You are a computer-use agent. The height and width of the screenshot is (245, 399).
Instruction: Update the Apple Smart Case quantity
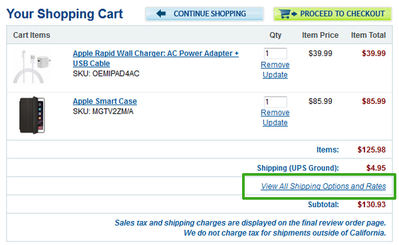click(275, 122)
